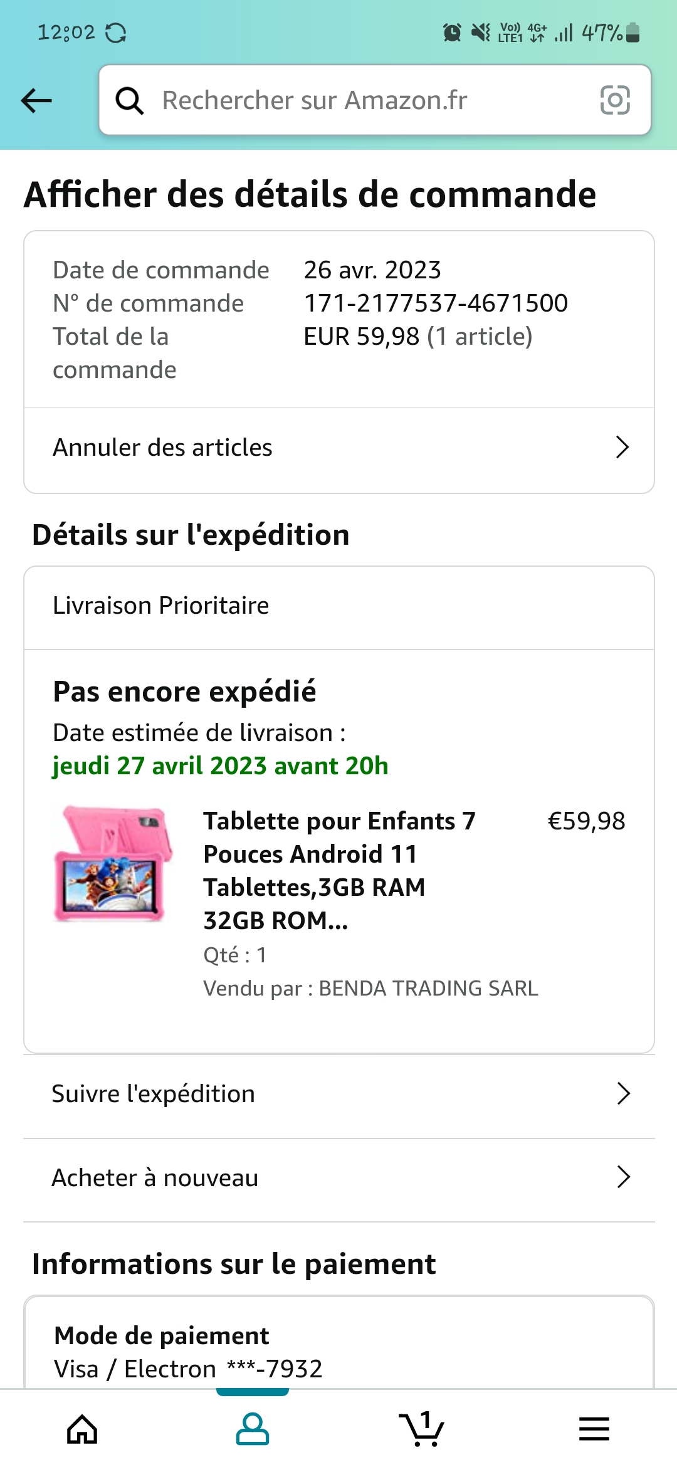
Task: Tap the magnifying glass search icon
Action: (130, 100)
